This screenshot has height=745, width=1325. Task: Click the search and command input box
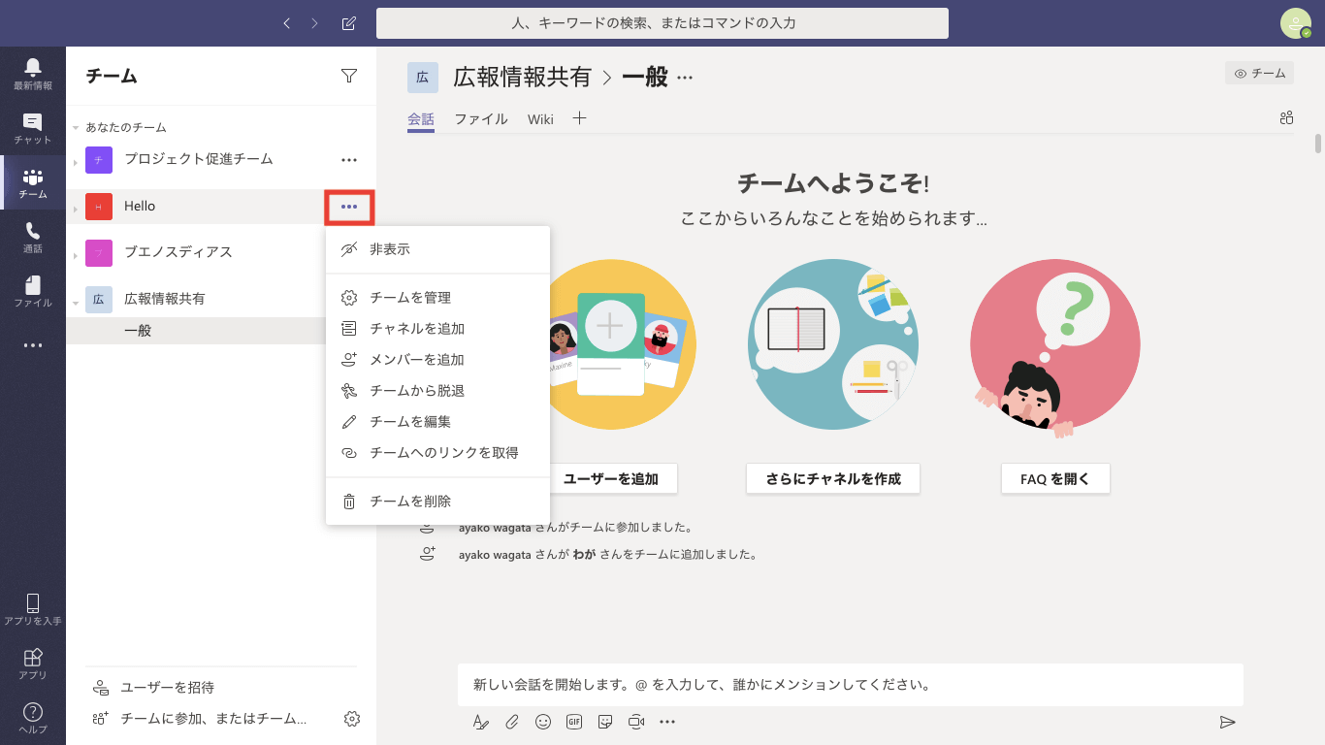coord(662,23)
